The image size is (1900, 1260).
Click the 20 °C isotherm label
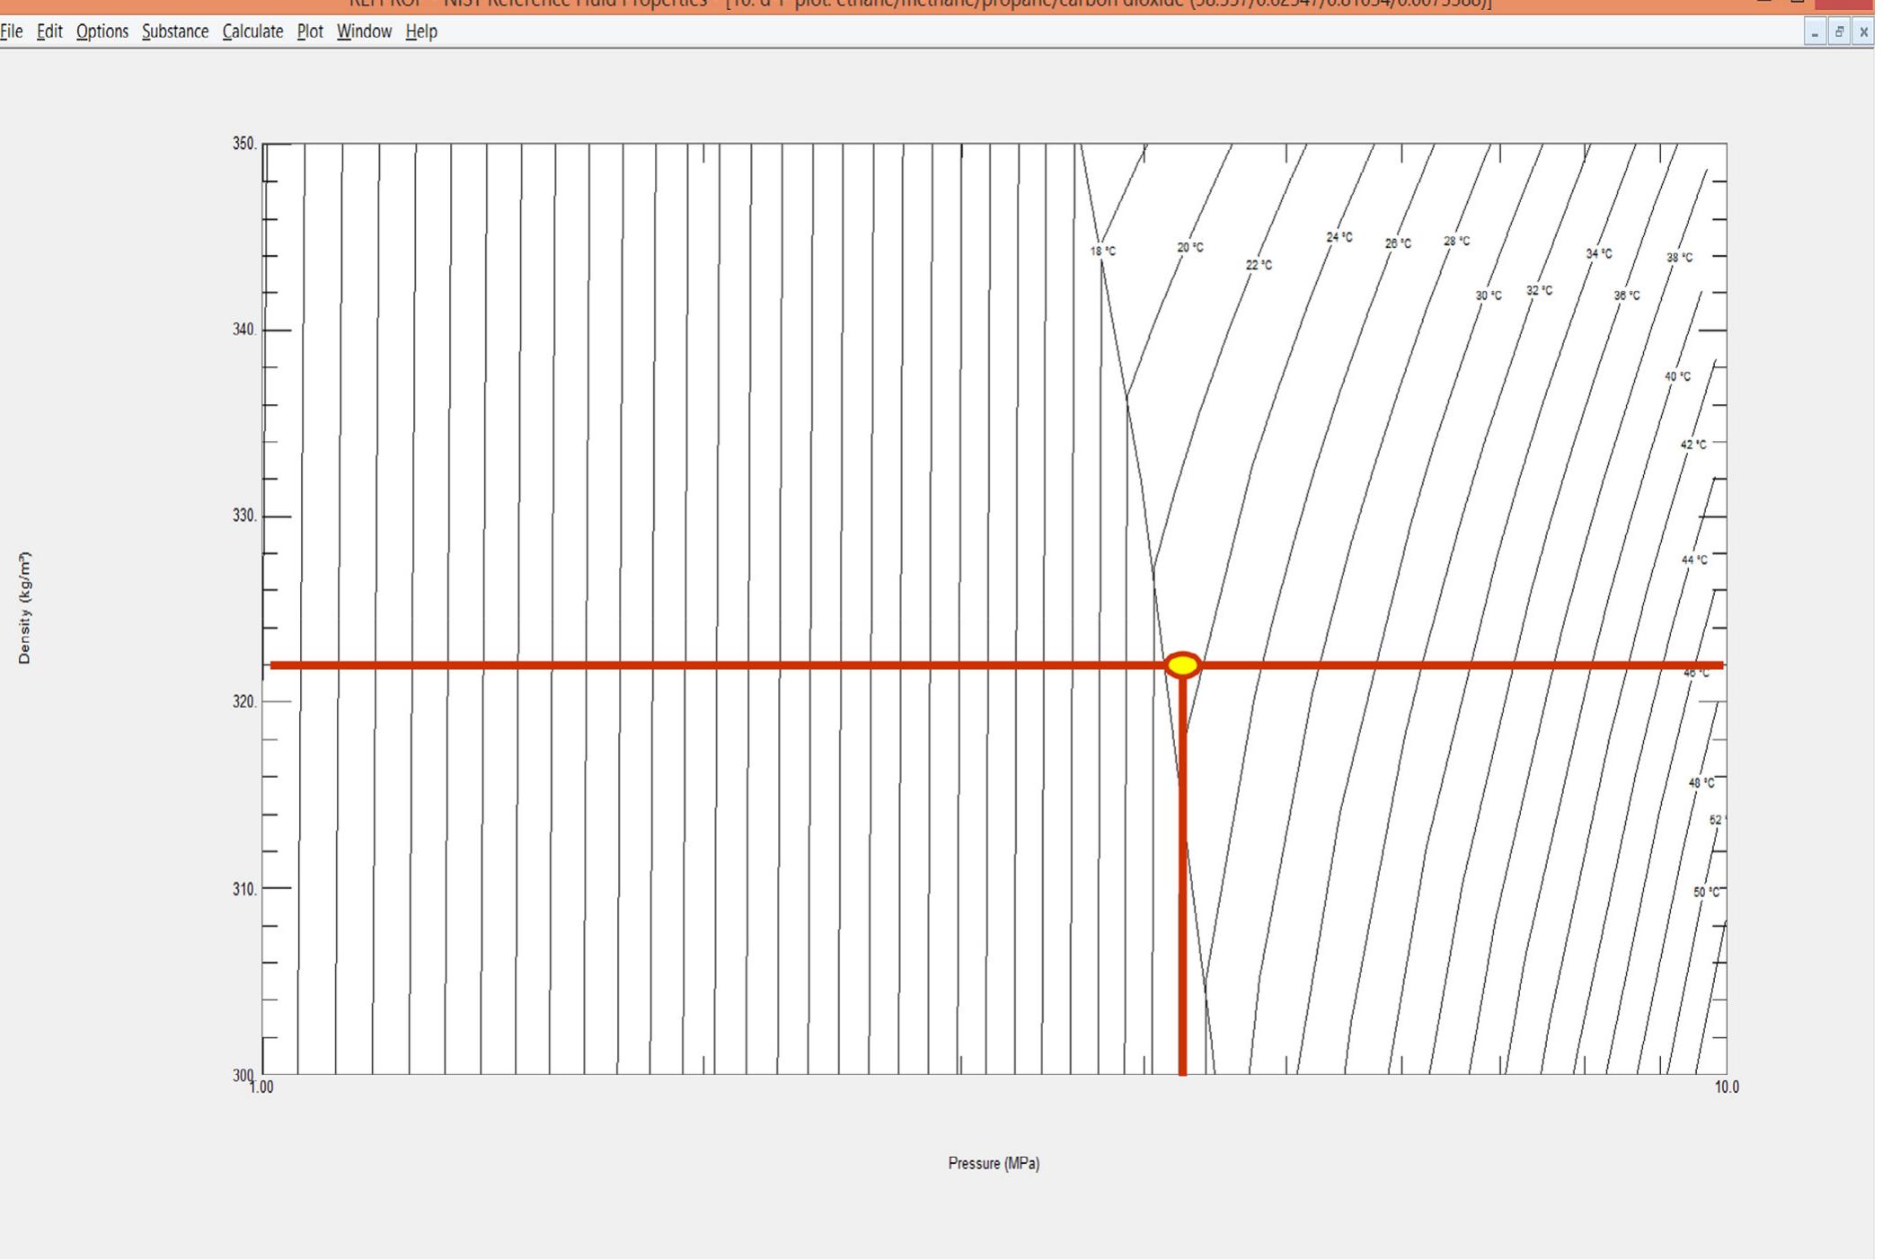pos(1190,248)
